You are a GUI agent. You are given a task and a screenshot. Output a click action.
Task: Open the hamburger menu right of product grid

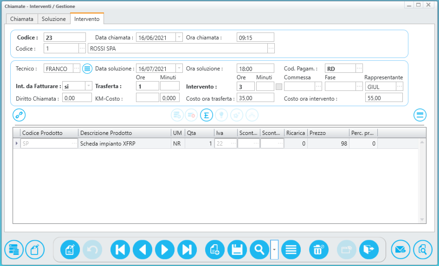pos(420,115)
